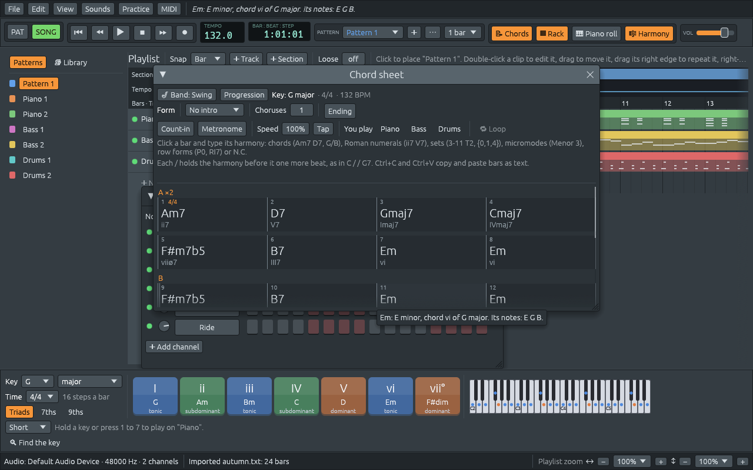Image resolution: width=753 pixels, height=470 pixels.
Task: Toggle SONG mode
Action: coord(46,32)
